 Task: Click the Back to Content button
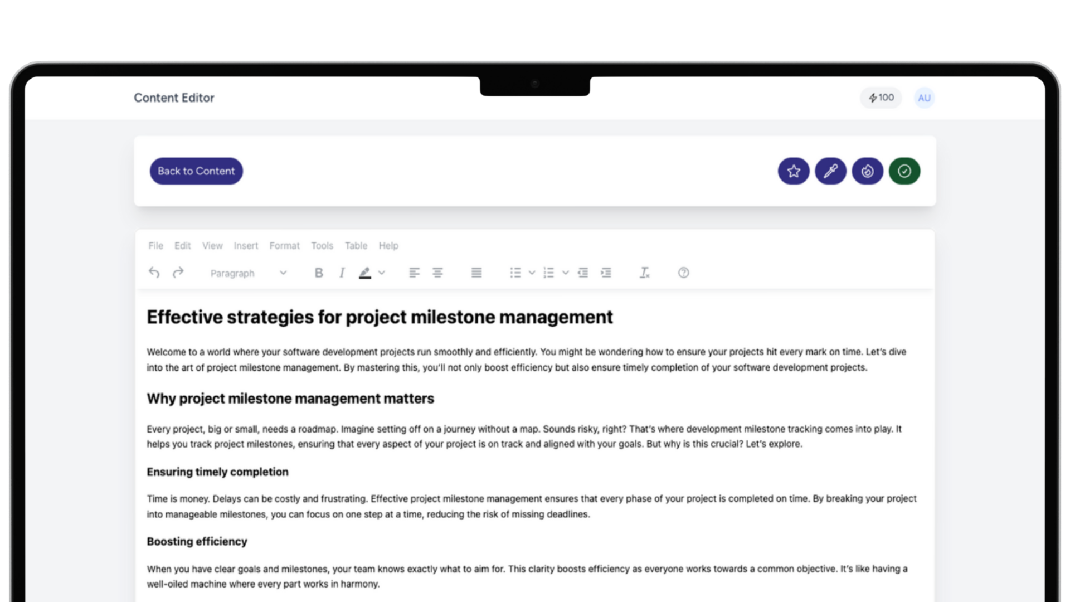pos(196,171)
